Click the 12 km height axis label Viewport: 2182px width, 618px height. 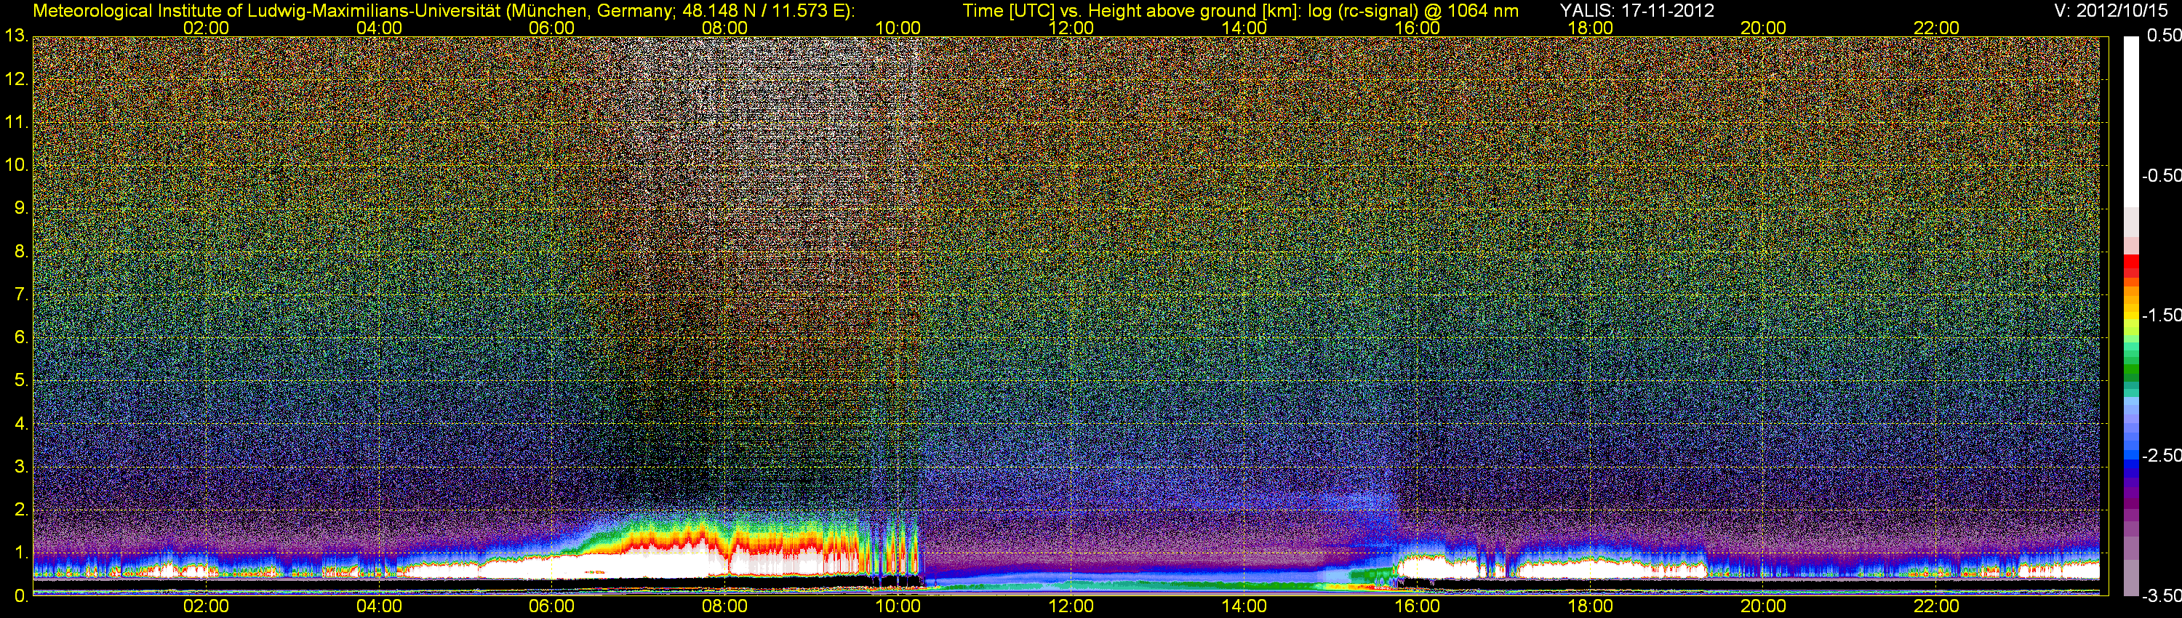coord(15,79)
